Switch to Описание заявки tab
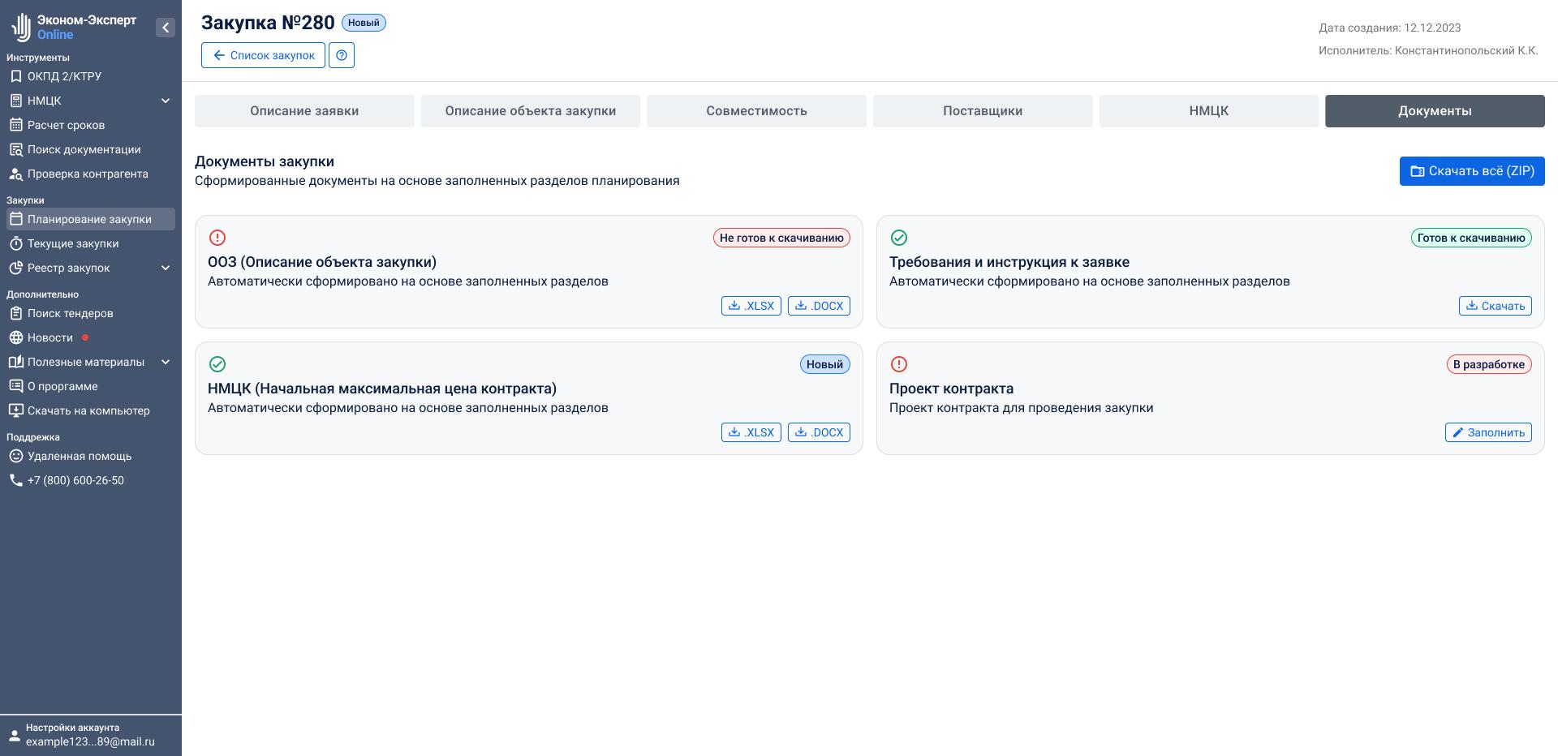This screenshot has height=756, width=1558. pos(304,111)
